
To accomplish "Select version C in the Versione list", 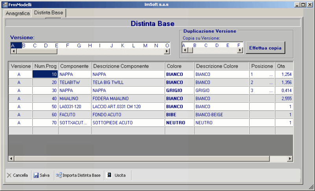I will pyautogui.click(x=35, y=46).
